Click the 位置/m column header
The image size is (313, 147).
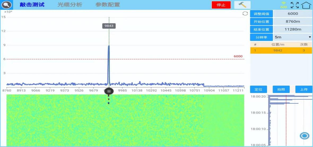click(278, 45)
